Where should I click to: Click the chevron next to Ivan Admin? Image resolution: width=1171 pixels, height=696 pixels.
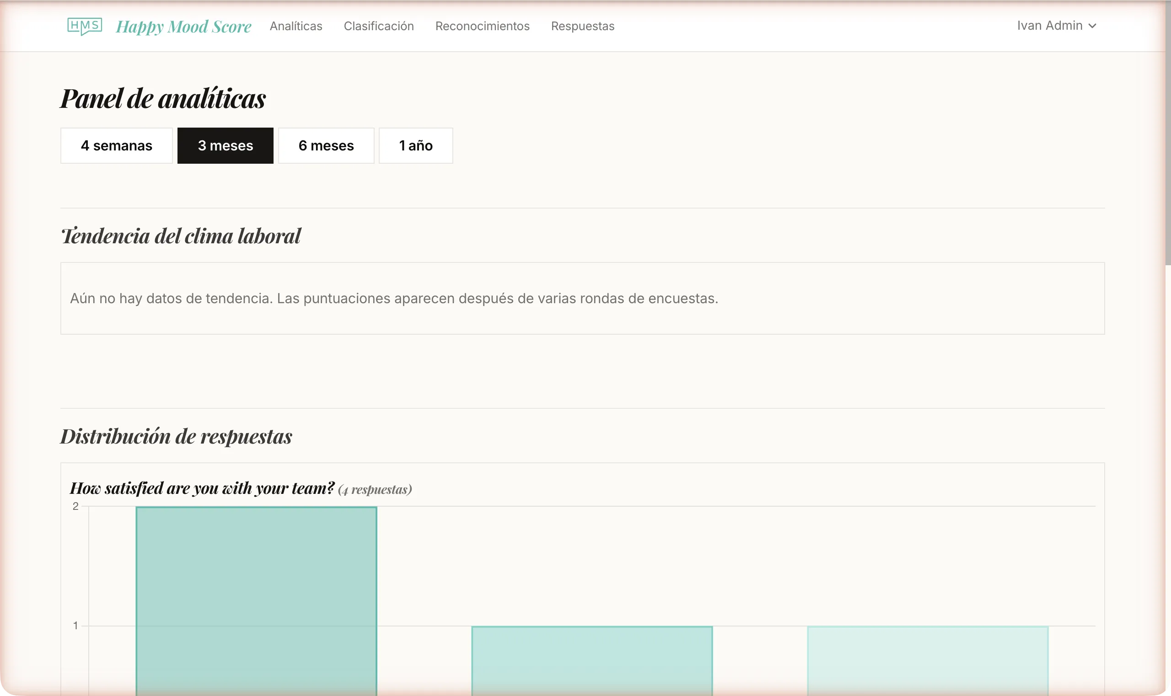pyautogui.click(x=1092, y=26)
